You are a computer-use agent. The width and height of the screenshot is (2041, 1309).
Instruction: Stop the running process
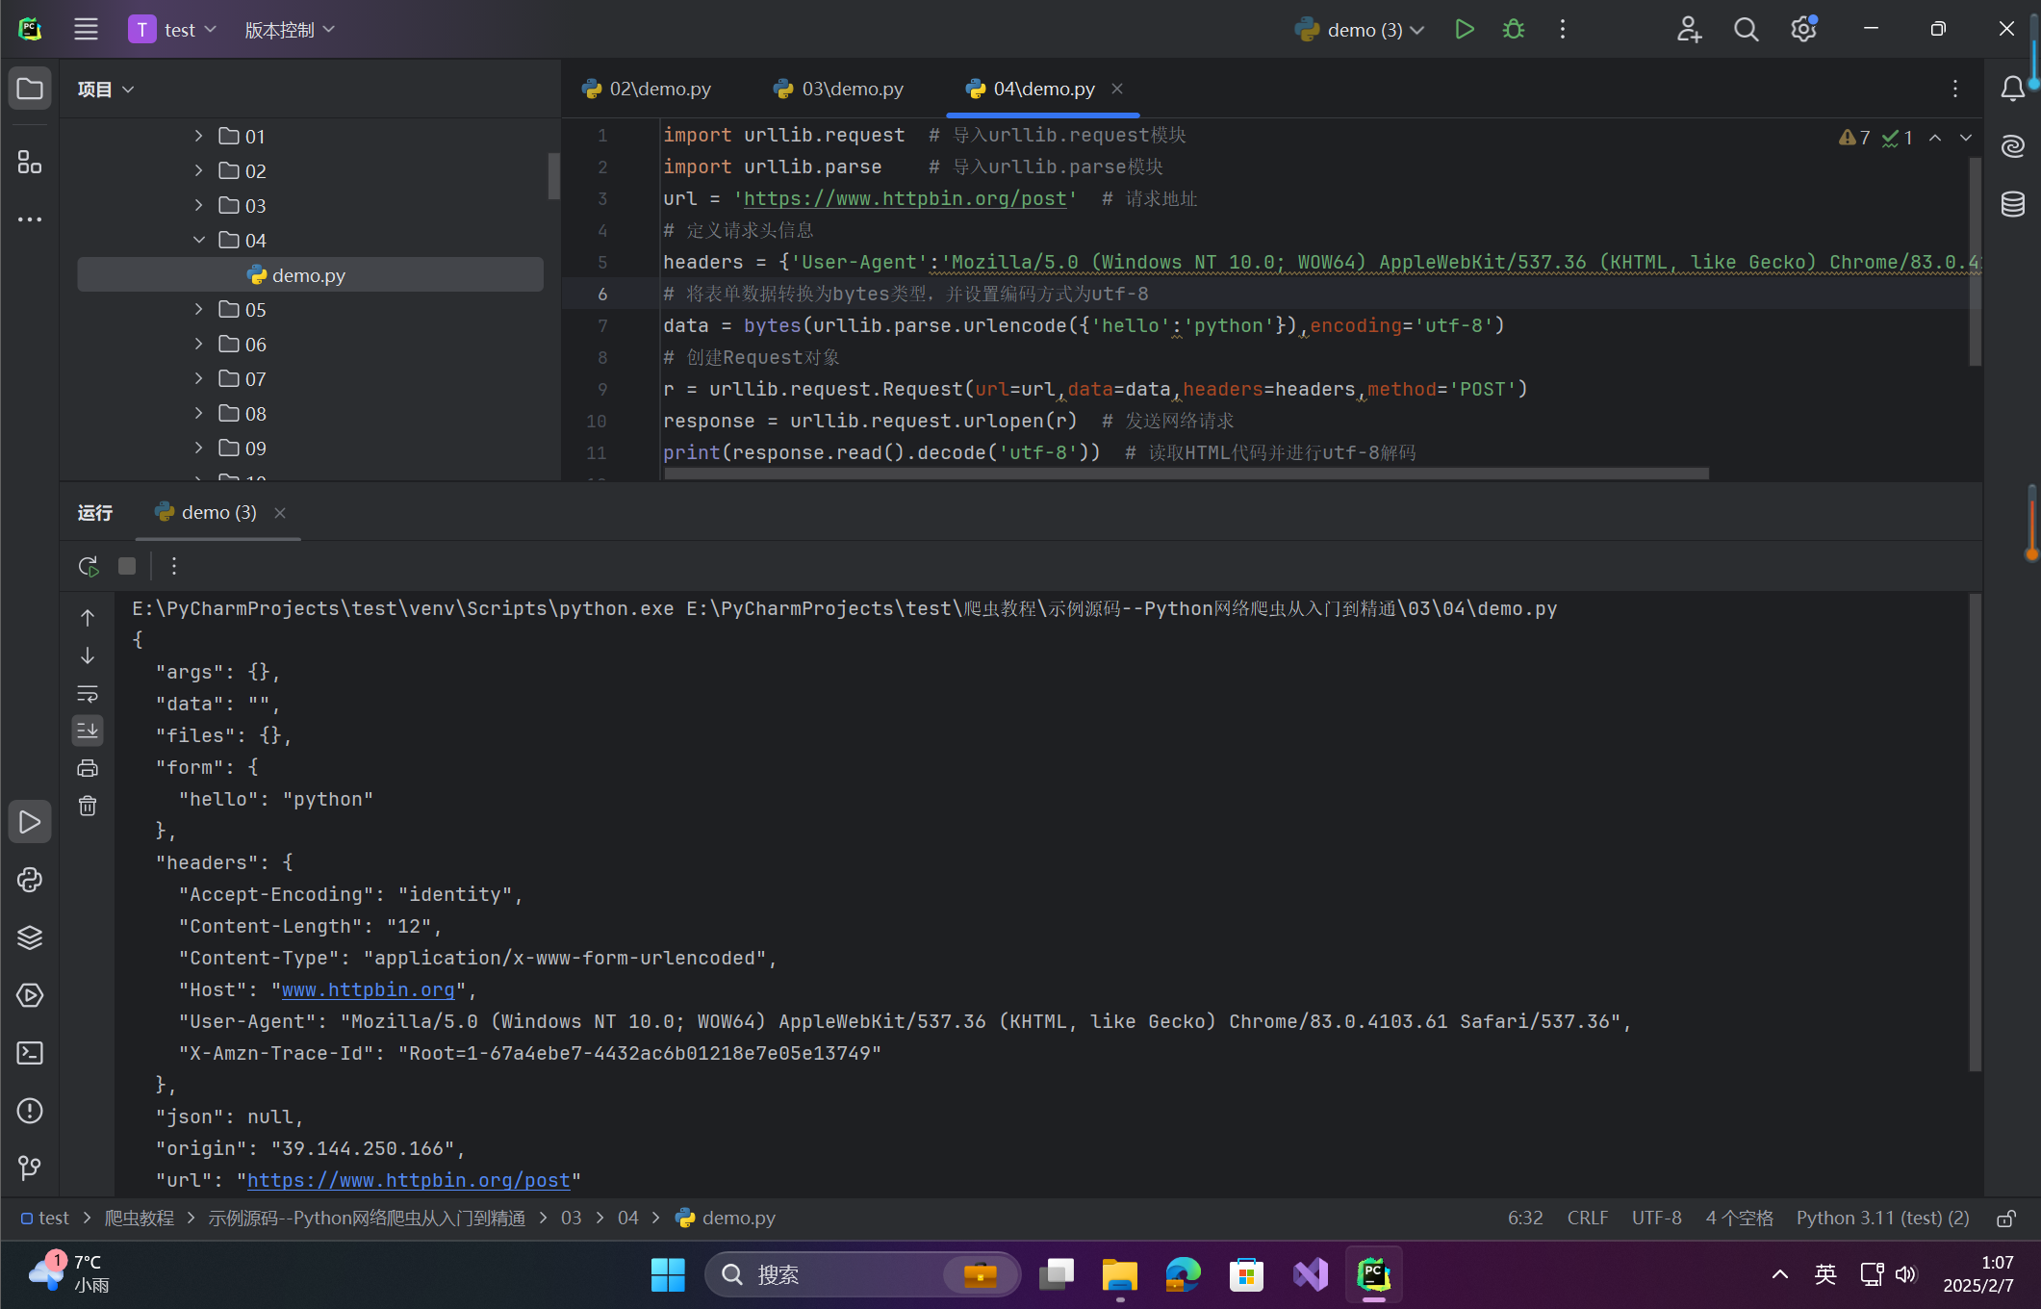pos(127,566)
